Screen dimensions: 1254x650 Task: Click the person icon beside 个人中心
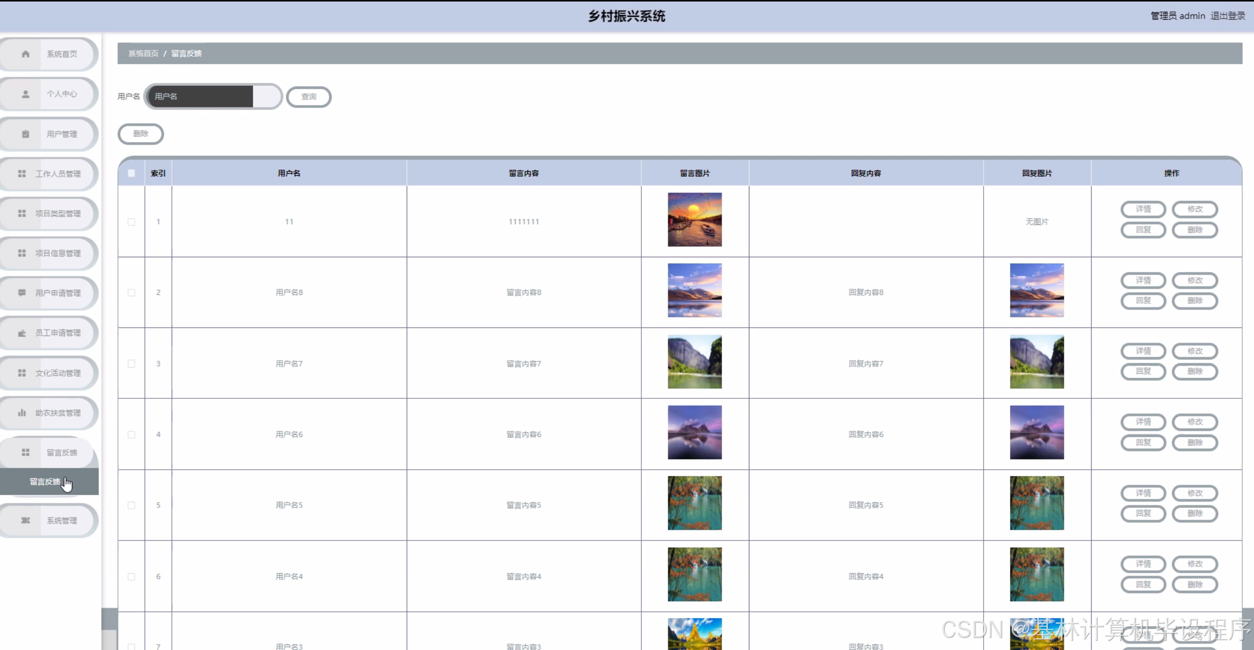[x=26, y=94]
